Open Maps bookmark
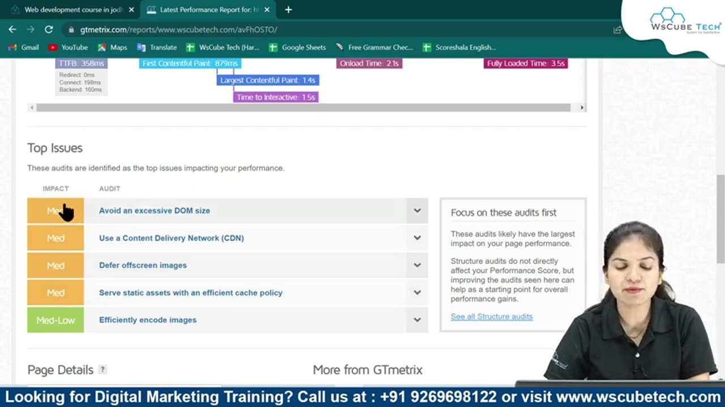The height and width of the screenshot is (407, 725). 112,47
